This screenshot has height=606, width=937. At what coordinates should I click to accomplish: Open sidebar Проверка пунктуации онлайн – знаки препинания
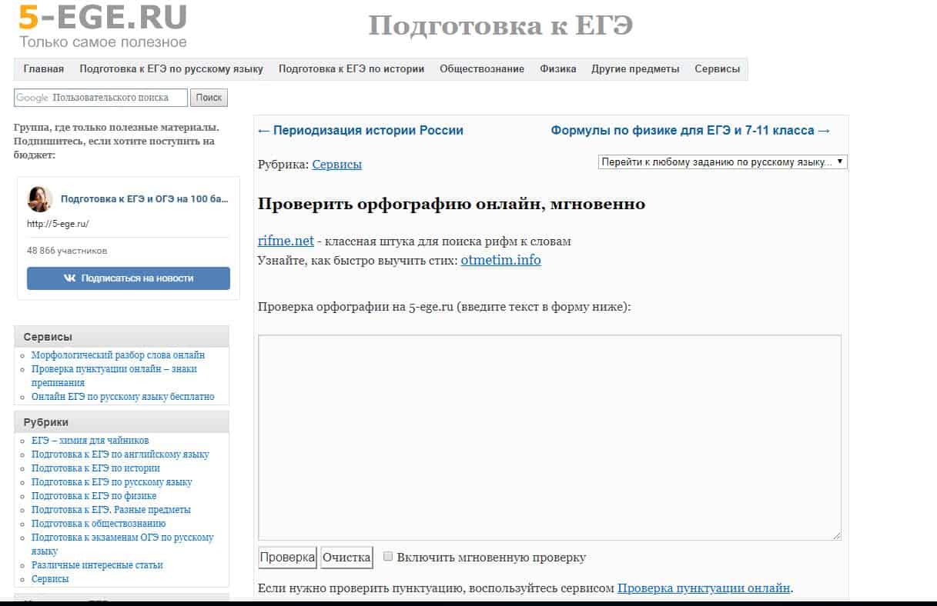coord(114,375)
